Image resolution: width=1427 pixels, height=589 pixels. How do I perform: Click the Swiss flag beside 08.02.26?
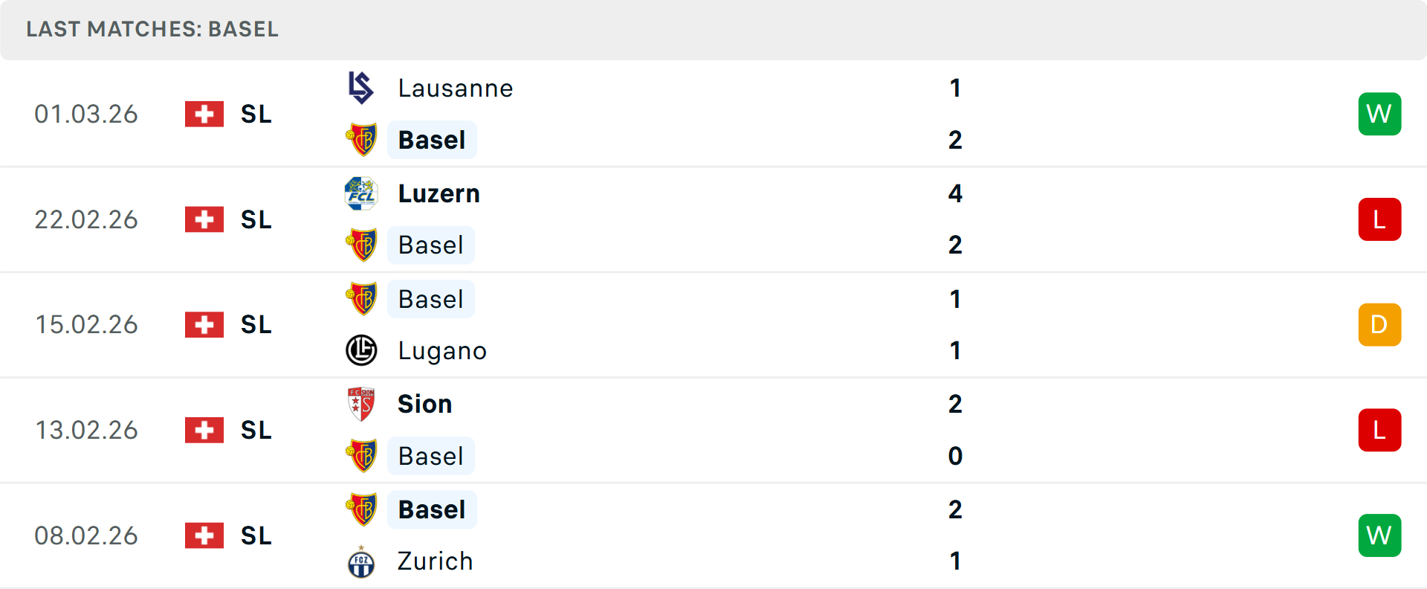(x=204, y=535)
